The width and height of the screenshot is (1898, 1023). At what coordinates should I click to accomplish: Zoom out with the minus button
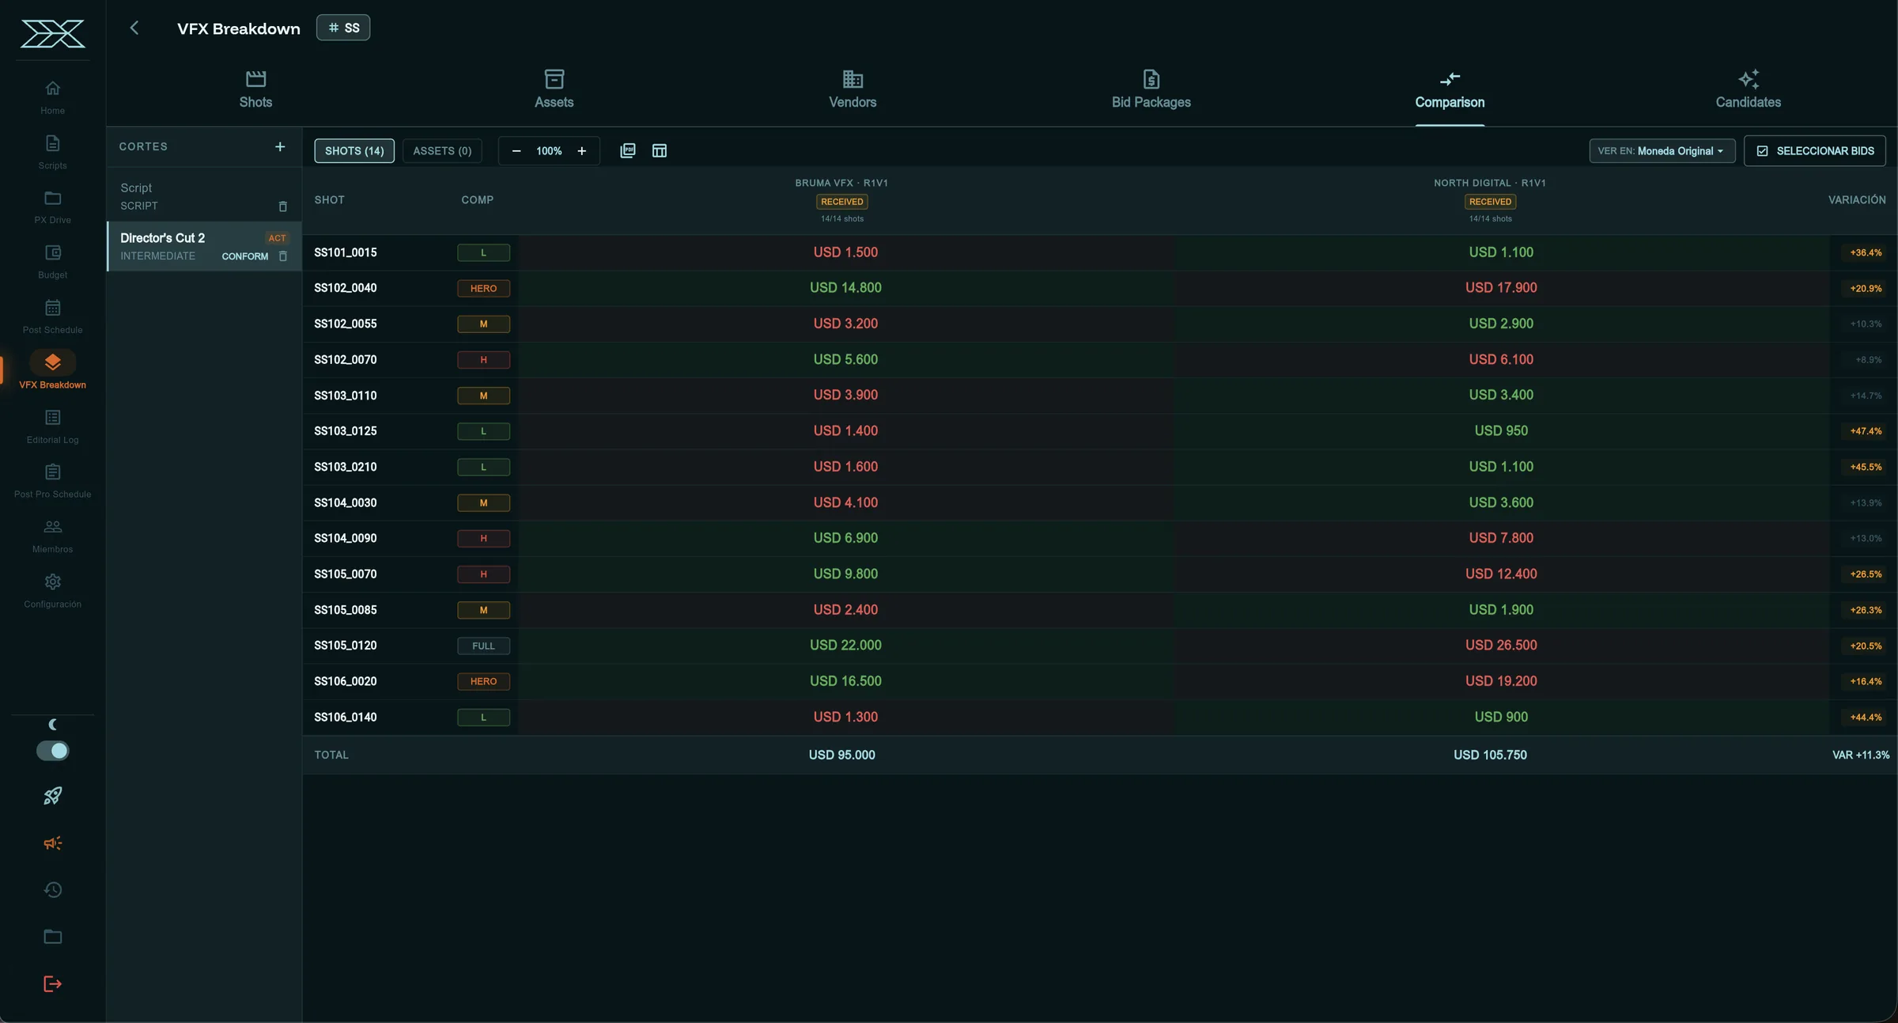tap(516, 151)
